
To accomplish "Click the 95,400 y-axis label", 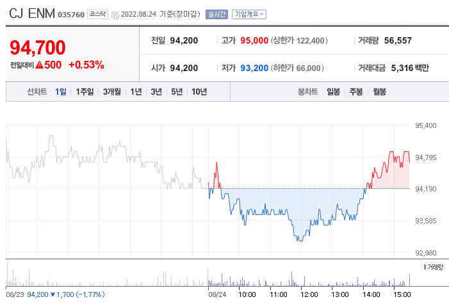I will (426, 125).
